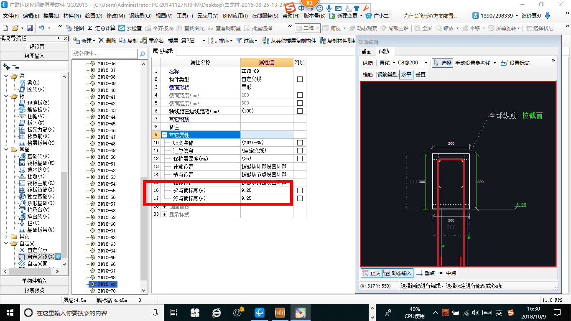571x321 pixels.
Task: Expand the 其它 tree group
Action: [x=6, y=237]
